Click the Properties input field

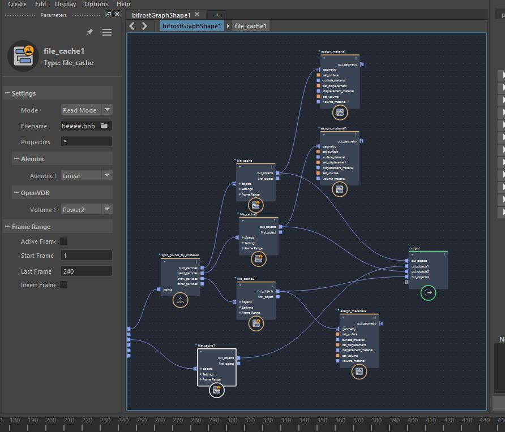(86, 141)
